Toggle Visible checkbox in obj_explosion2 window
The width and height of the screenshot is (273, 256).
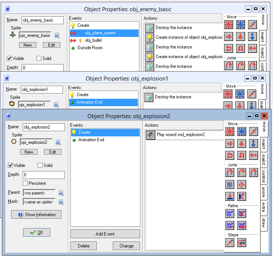coord(10,165)
